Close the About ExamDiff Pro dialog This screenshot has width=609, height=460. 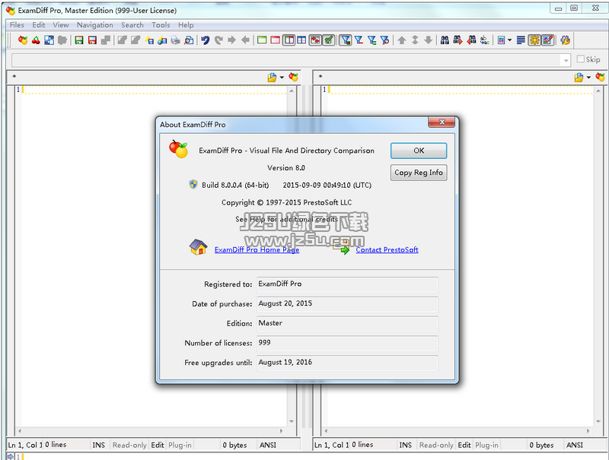pos(442,122)
